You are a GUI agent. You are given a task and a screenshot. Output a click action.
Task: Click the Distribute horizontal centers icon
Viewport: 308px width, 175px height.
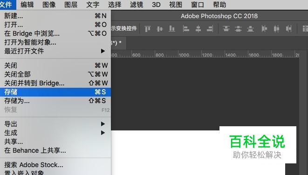click(x=277, y=29)
